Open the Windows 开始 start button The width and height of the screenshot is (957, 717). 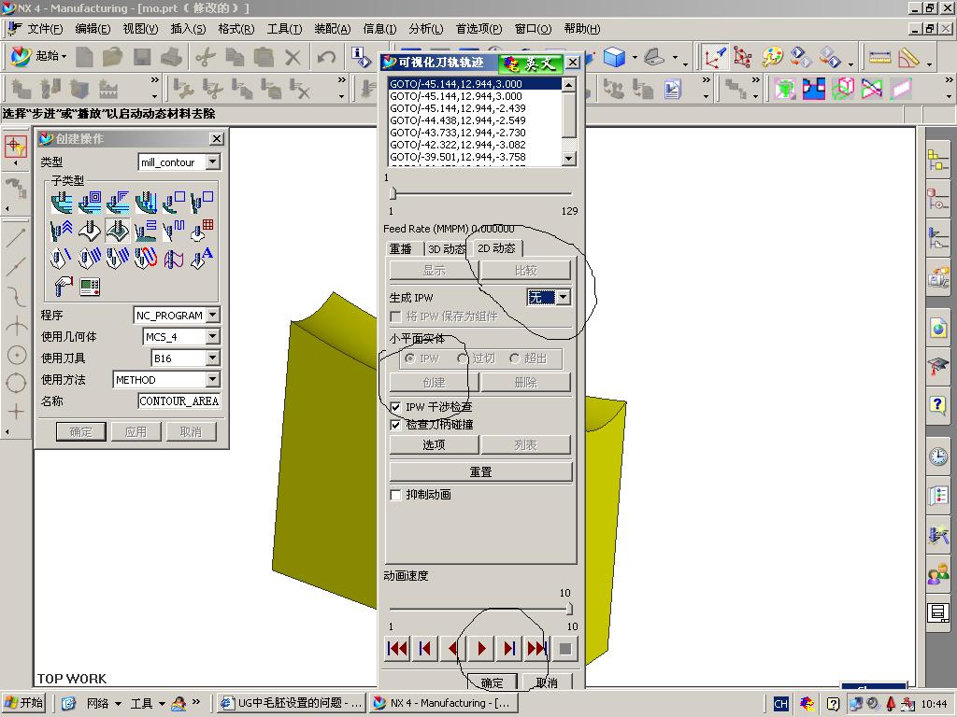coord(23,703)
